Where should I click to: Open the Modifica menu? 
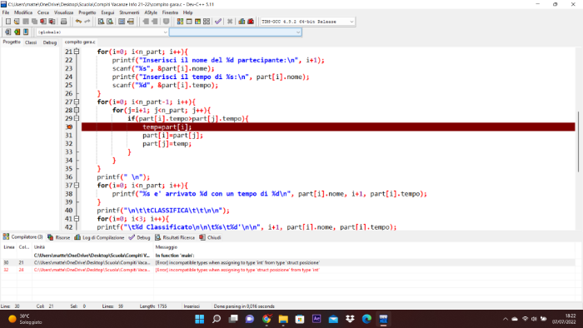click(23, 12)
